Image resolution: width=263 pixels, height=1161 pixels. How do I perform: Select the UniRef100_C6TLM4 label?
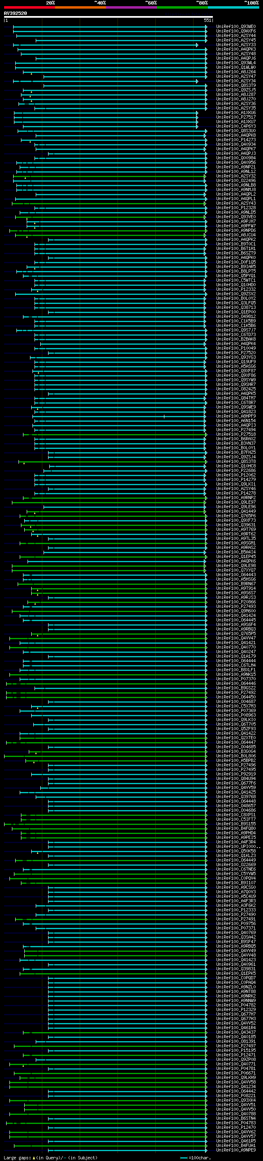236,665
